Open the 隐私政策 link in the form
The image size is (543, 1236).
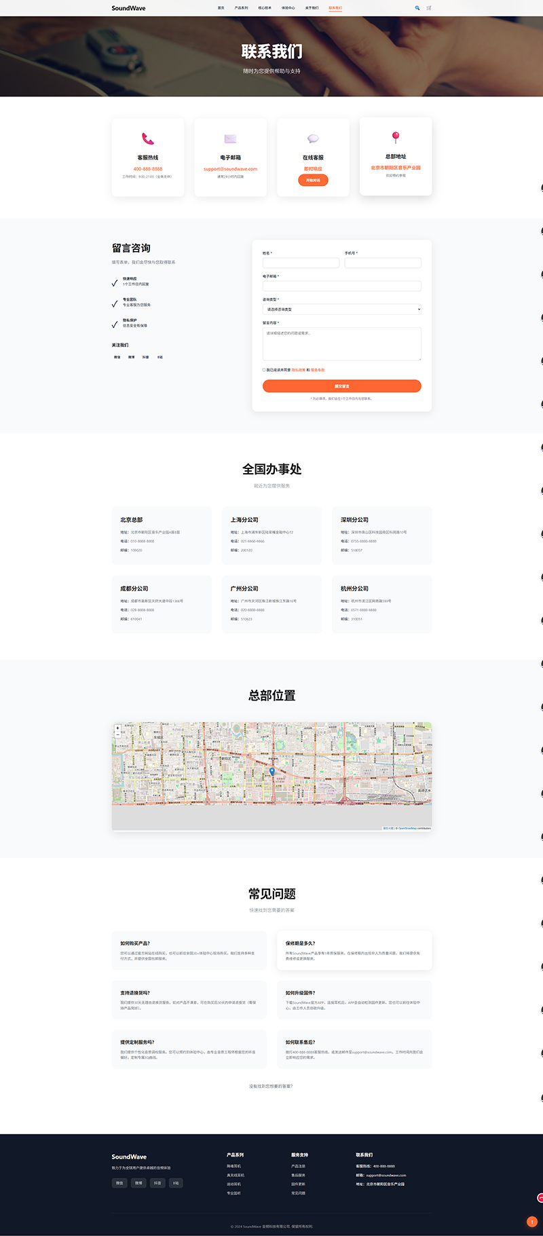tap(299, 370)
